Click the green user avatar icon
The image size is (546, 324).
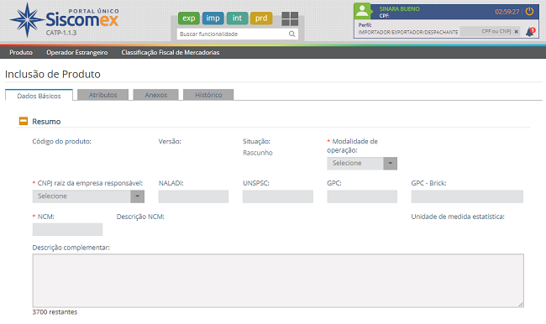(x=362, y=11)
